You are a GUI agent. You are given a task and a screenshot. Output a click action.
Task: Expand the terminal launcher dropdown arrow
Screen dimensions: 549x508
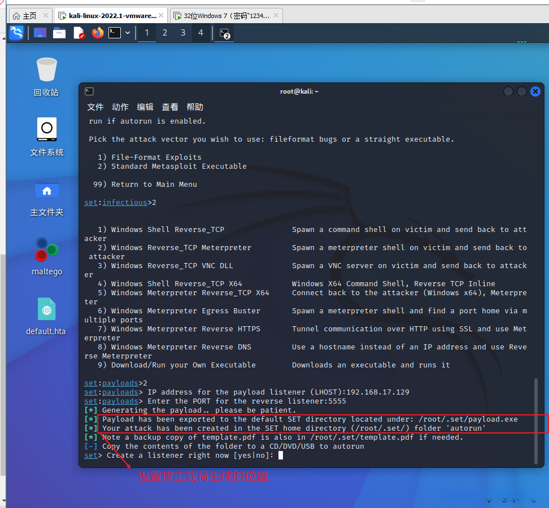(128, 33)
